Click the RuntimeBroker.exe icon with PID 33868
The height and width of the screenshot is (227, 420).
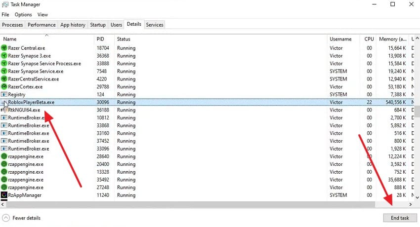4,125
